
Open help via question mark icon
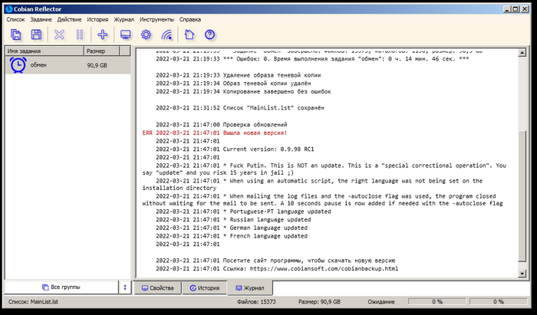click(x=209, y=34)
